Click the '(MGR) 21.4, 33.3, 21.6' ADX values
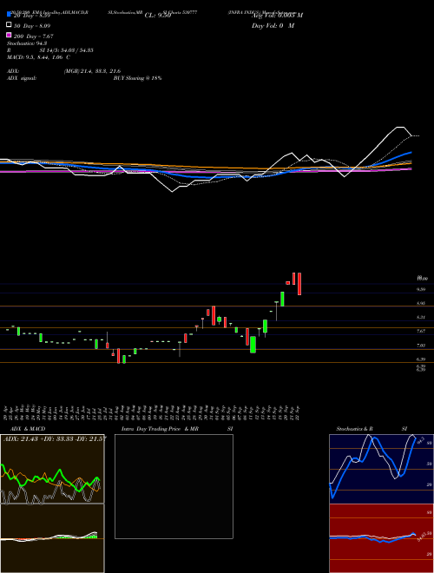The width and height of the screenshot is (434, 573). coord(92,71)
